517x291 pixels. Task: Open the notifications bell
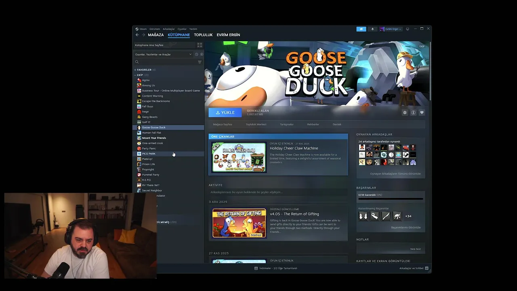point(372,29)
